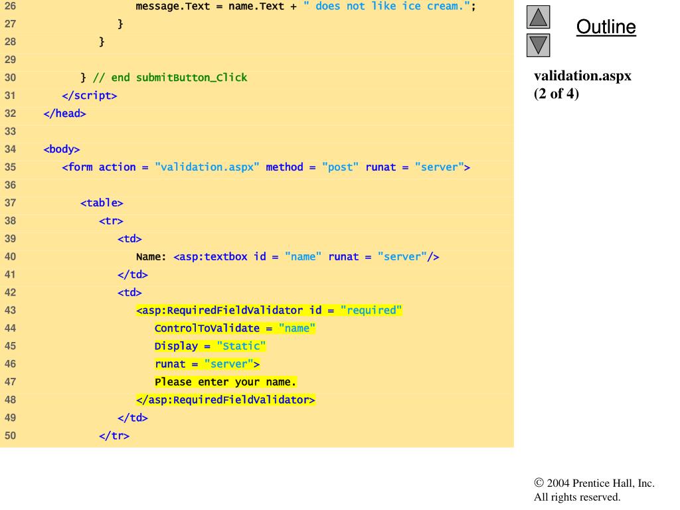Image resolution: width=680 pixels, height=510 pixels.
Task: Click the 'Please enter your name.' text
Action: click(x=226, y=382)
